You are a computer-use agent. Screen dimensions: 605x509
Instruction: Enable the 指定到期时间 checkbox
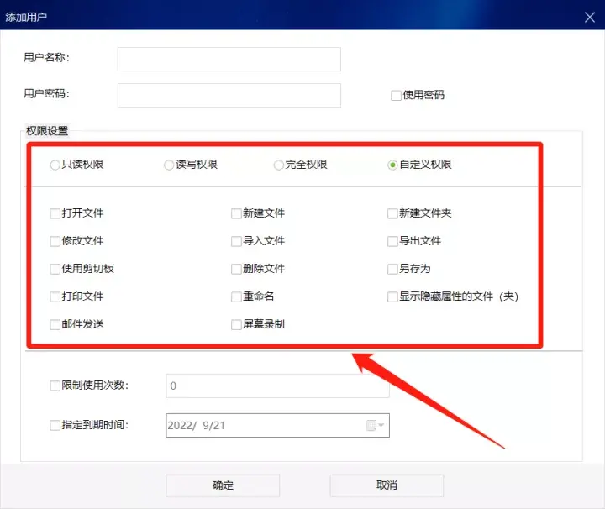55,425
